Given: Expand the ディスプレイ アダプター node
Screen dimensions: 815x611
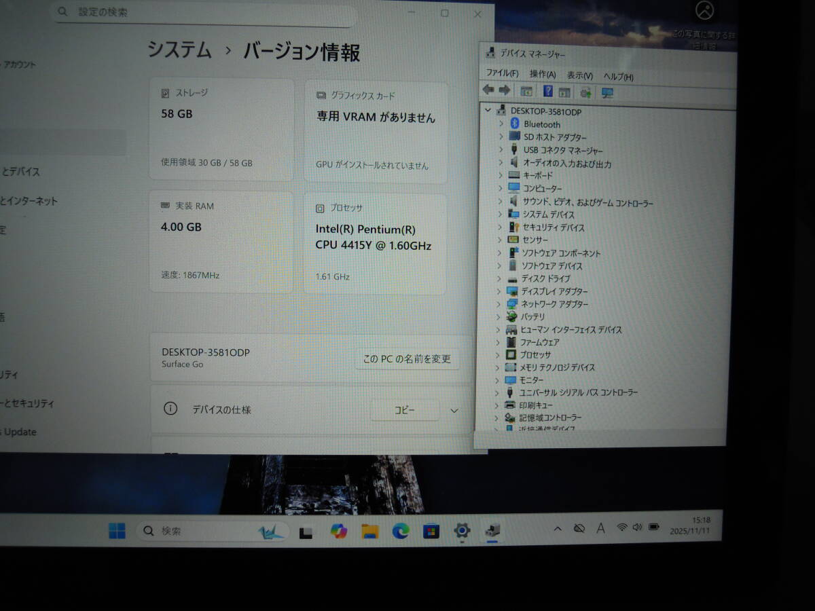Looking at the screenshot, I should tap(500, 291).
